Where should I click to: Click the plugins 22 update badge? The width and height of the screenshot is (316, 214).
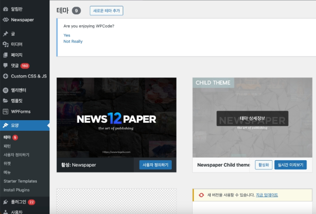(32, 202)
